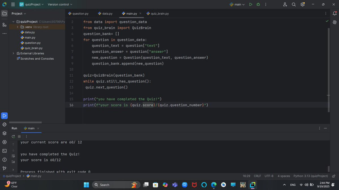Open the Git tool window
The width and height of the screenshot is (339, 190).
pyautogui.click(x=5, y=168)
